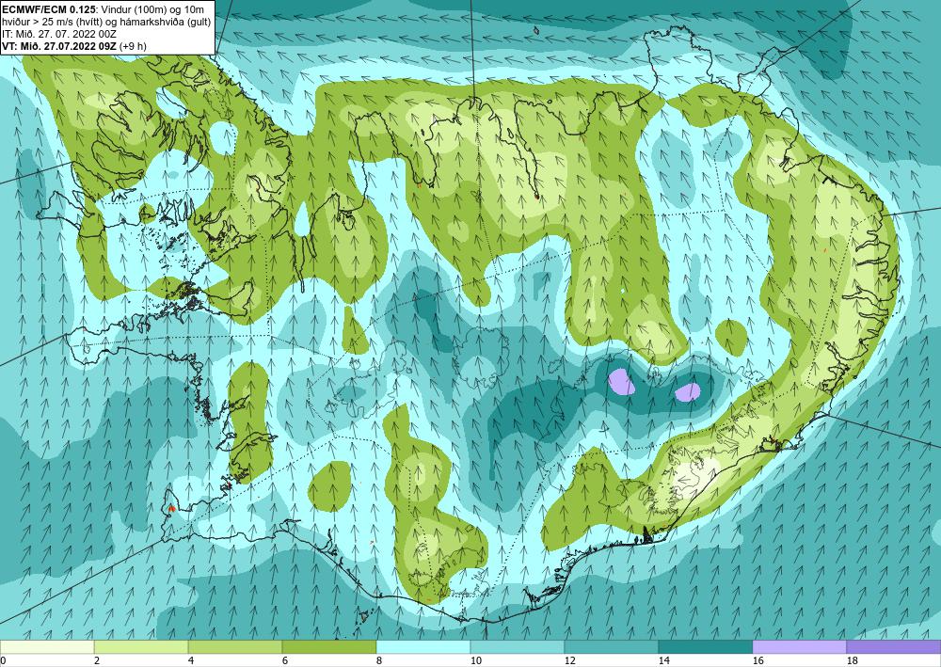Image resolution: width=941 pixels, height=667 pixels.
Task: Click the legend label '16'
Action: coord(758,661)
